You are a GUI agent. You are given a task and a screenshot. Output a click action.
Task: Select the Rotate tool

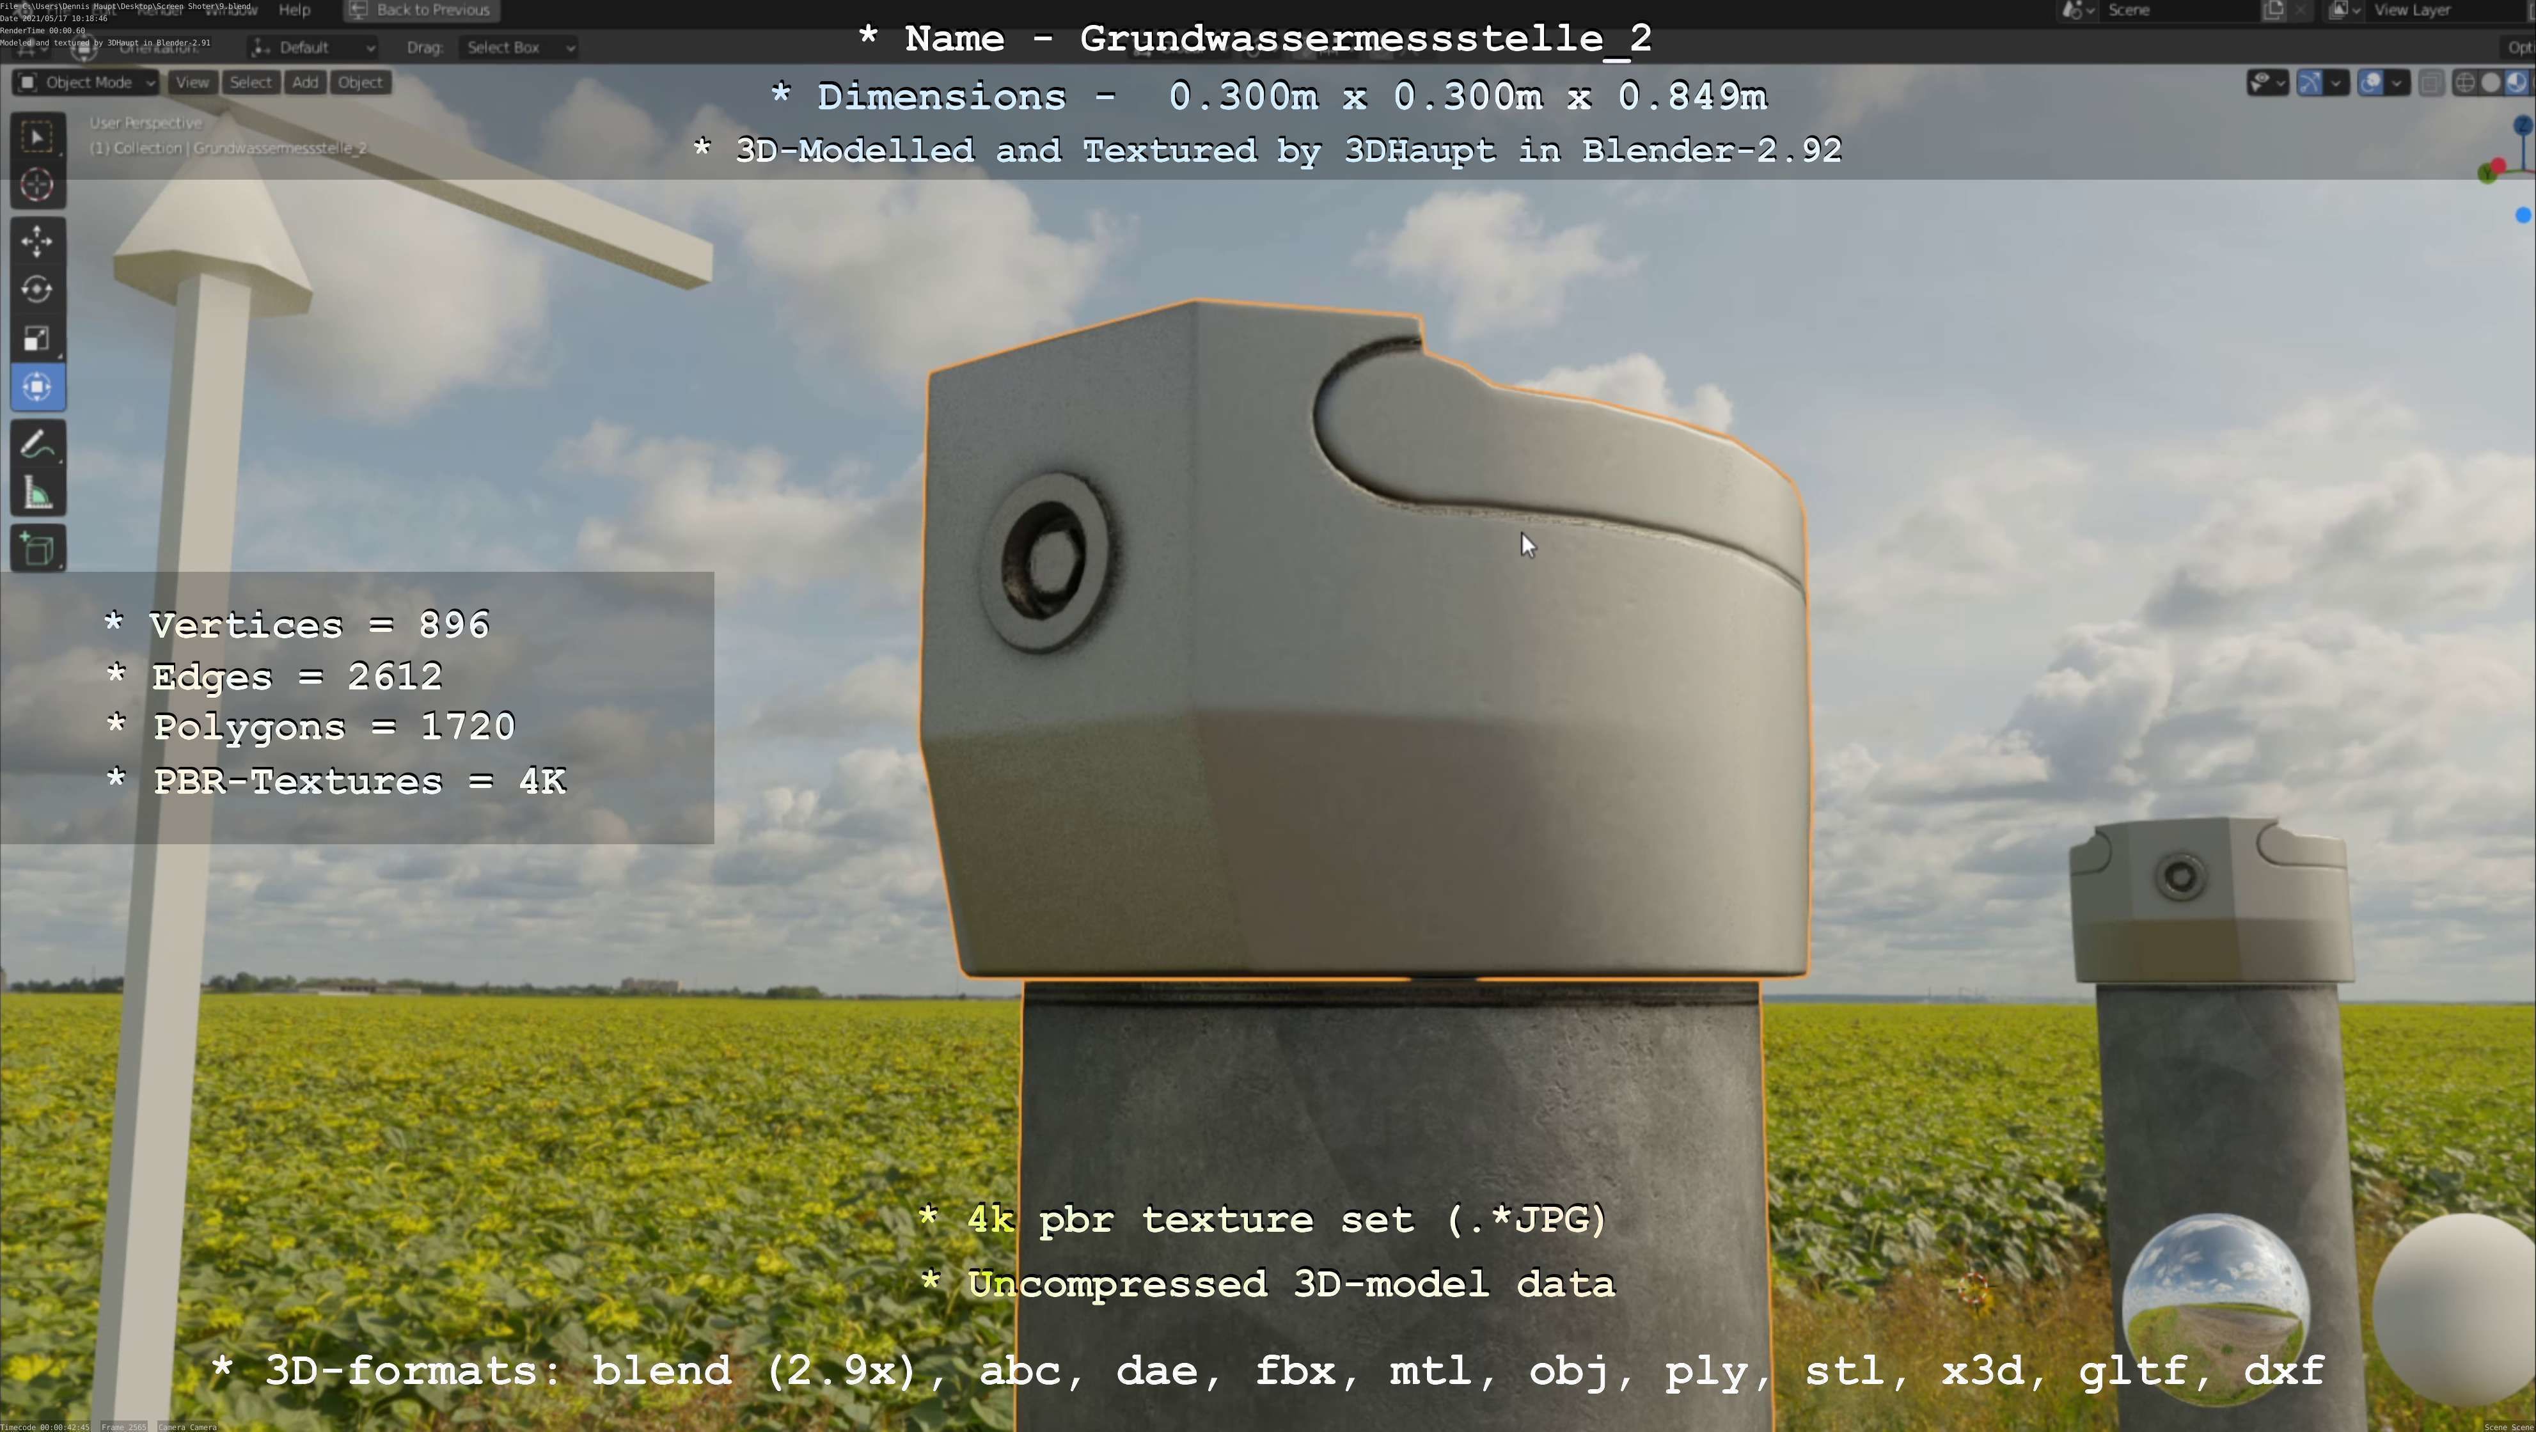coord(37,289)
